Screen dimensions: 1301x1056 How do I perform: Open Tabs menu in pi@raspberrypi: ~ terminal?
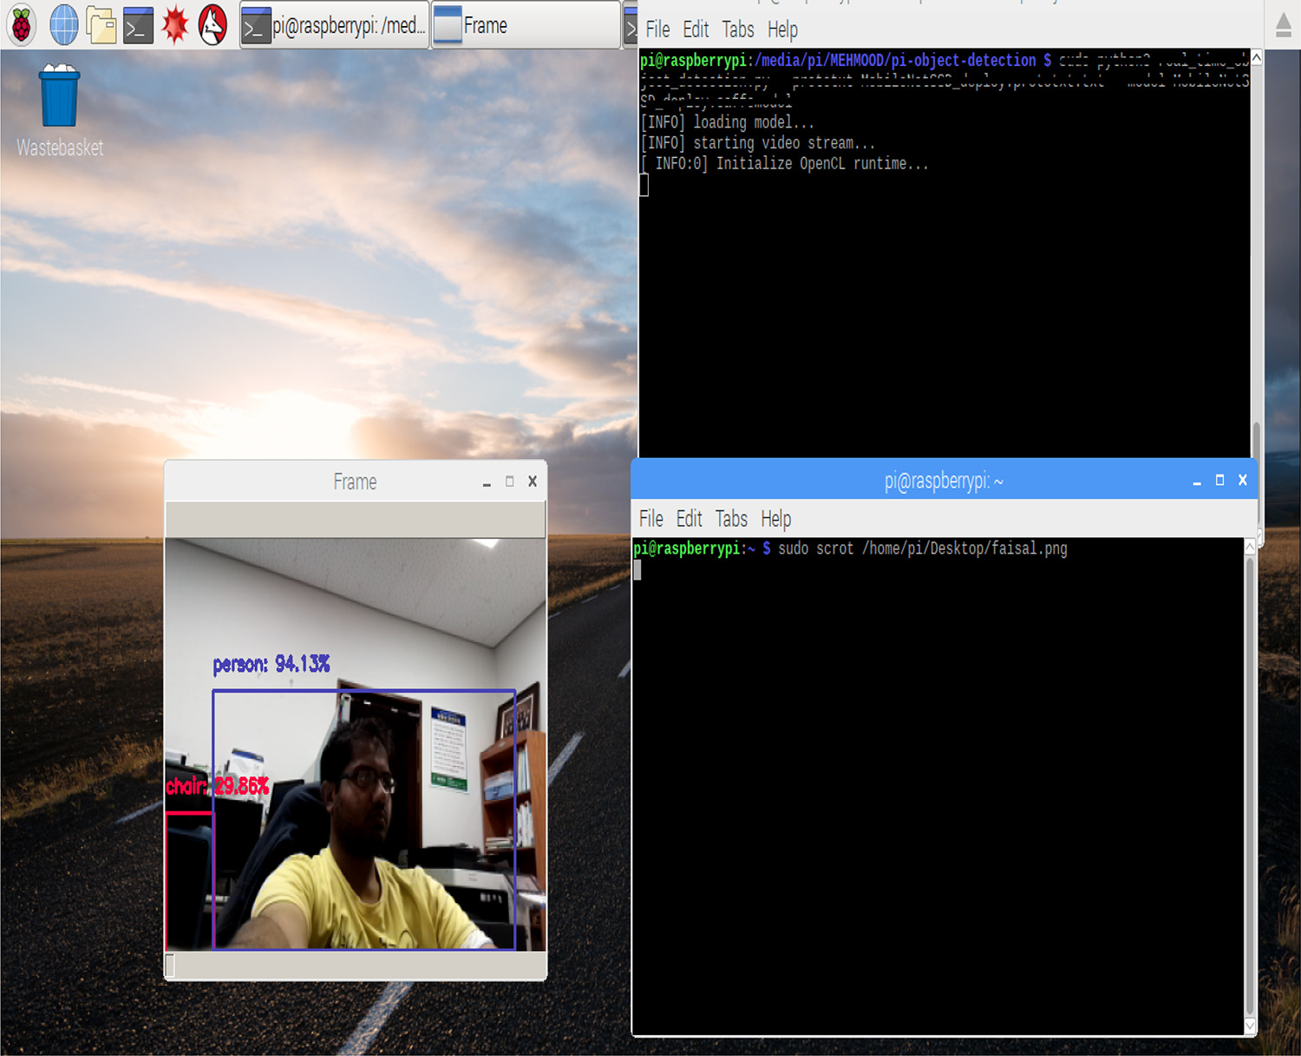731,519
